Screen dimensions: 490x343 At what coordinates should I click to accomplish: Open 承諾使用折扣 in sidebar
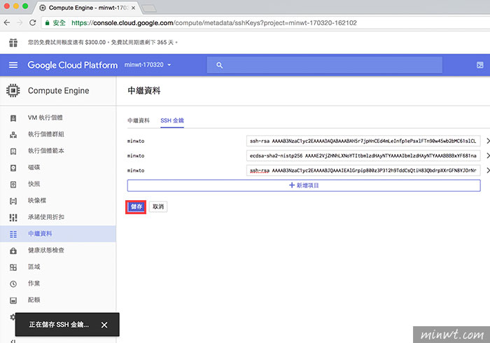[x=46, y=217]
